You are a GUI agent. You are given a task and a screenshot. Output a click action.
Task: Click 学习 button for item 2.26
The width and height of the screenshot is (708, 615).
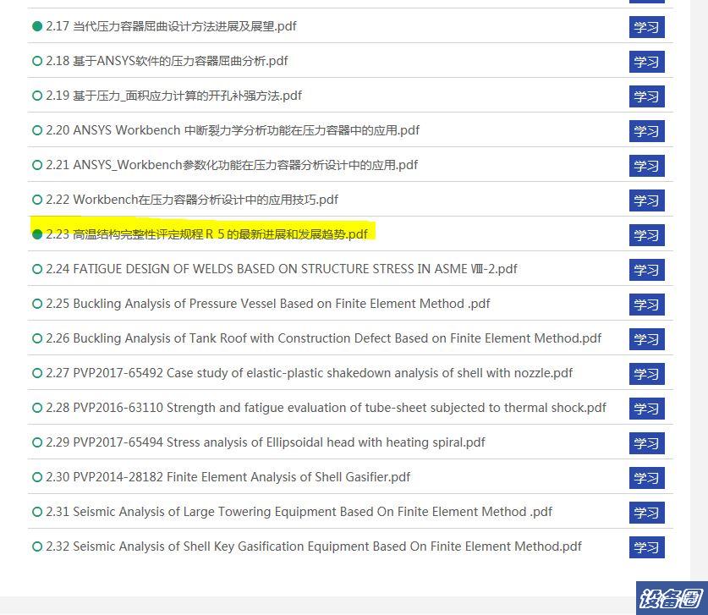(646, 339)
